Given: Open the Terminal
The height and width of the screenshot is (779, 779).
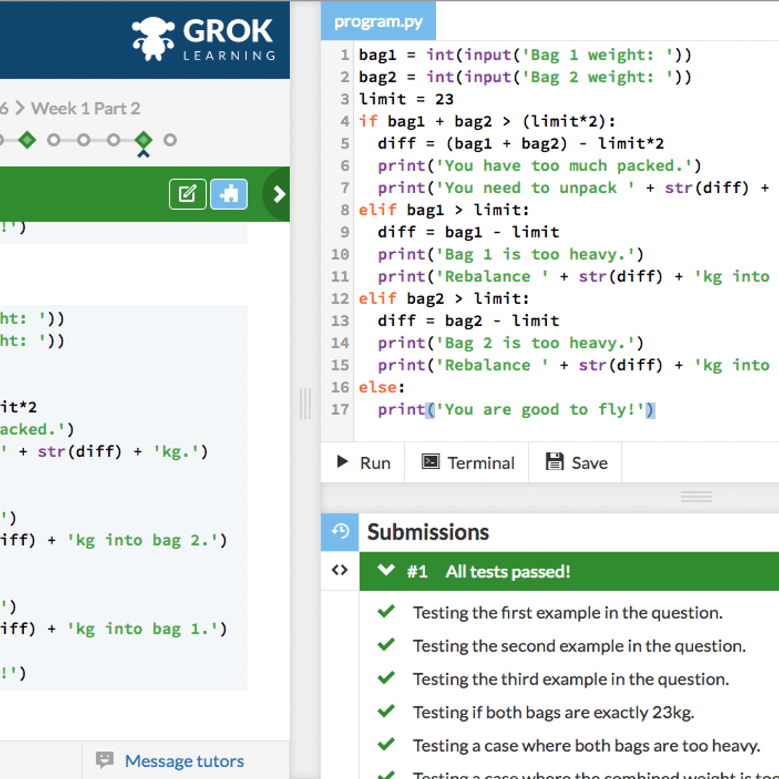Looking at the screenshot, I should click(467, 463).
